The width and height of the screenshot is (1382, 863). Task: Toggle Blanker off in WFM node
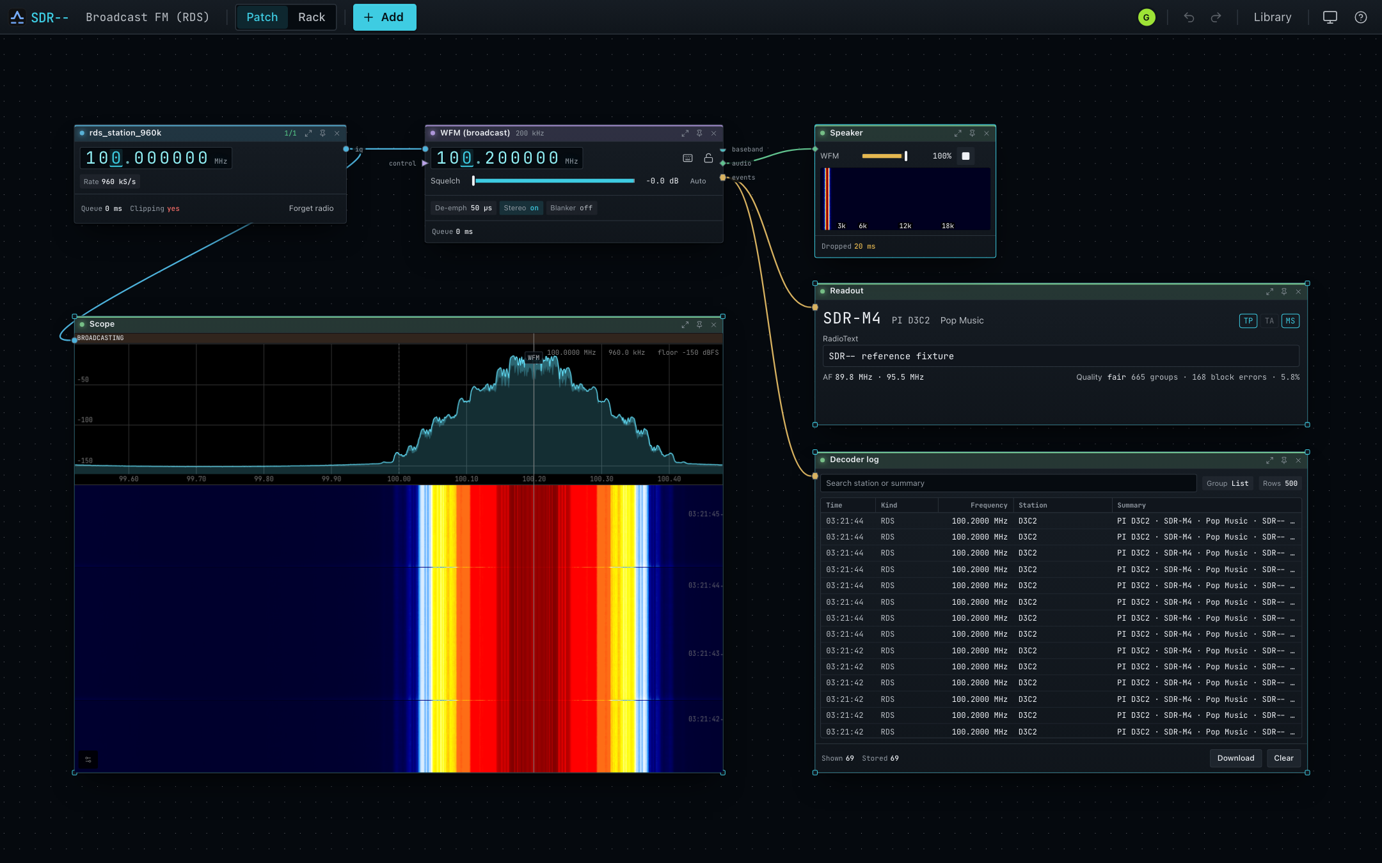tap(571, 208)
